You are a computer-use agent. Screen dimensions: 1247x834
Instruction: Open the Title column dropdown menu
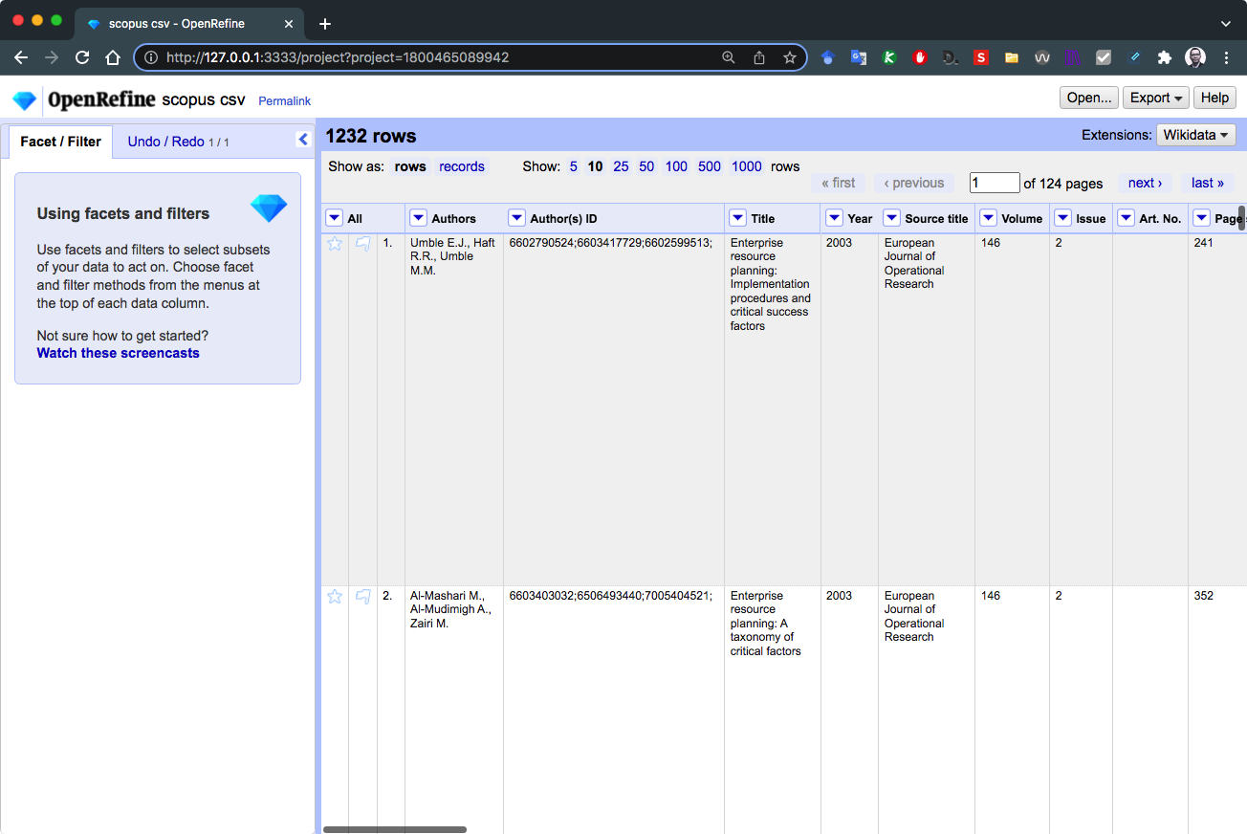click(737, 218)
